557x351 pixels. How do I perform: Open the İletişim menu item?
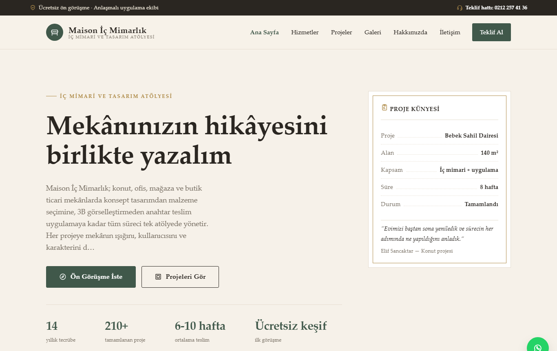[450, 32]
